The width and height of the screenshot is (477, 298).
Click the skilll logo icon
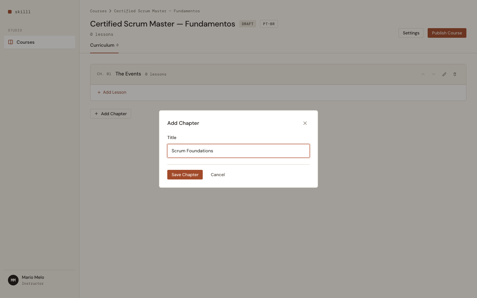10,12
